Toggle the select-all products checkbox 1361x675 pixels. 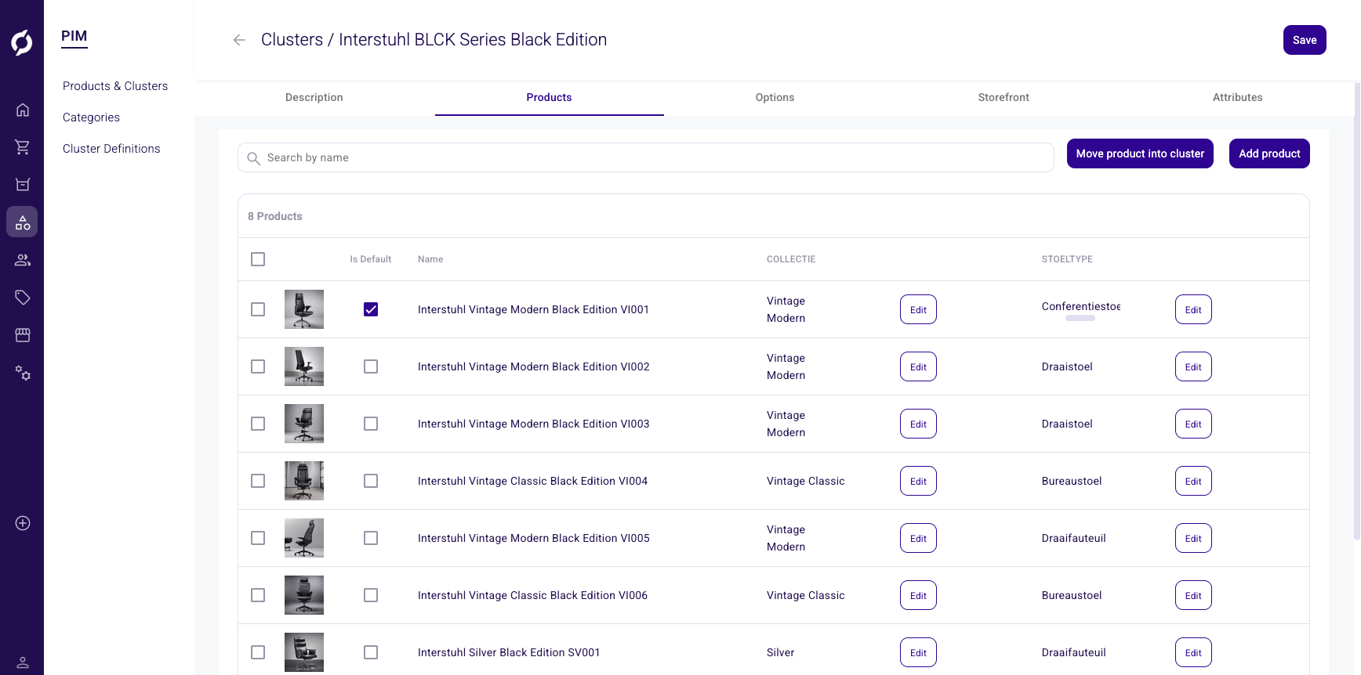pyautogui.click(x=258, y=259)
